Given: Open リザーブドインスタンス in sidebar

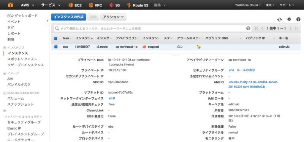Looking at the screenshot, I should coord(25,65).
